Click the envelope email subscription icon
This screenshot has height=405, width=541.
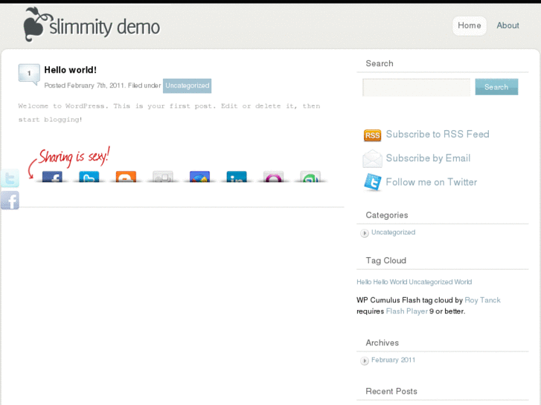(x=372, y=158)
